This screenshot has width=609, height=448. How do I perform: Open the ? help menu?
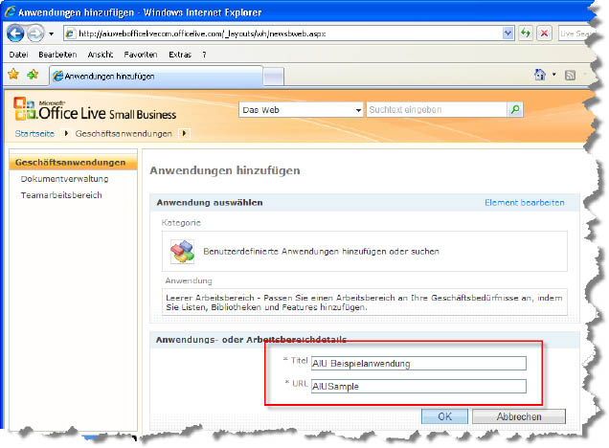tap(204, 55)
